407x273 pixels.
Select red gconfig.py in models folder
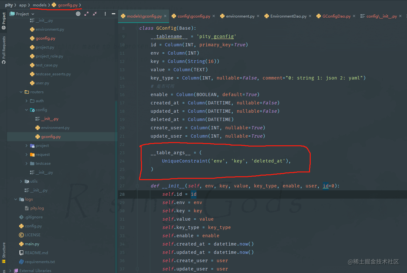coord(45,38)
